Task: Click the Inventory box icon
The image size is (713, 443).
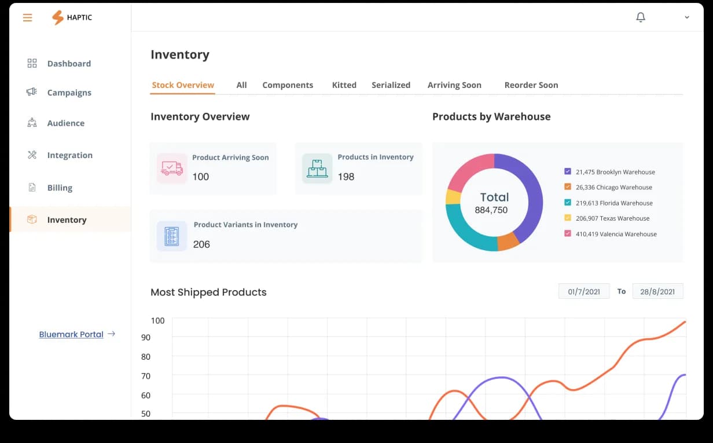Action: (x=32, y=219)
